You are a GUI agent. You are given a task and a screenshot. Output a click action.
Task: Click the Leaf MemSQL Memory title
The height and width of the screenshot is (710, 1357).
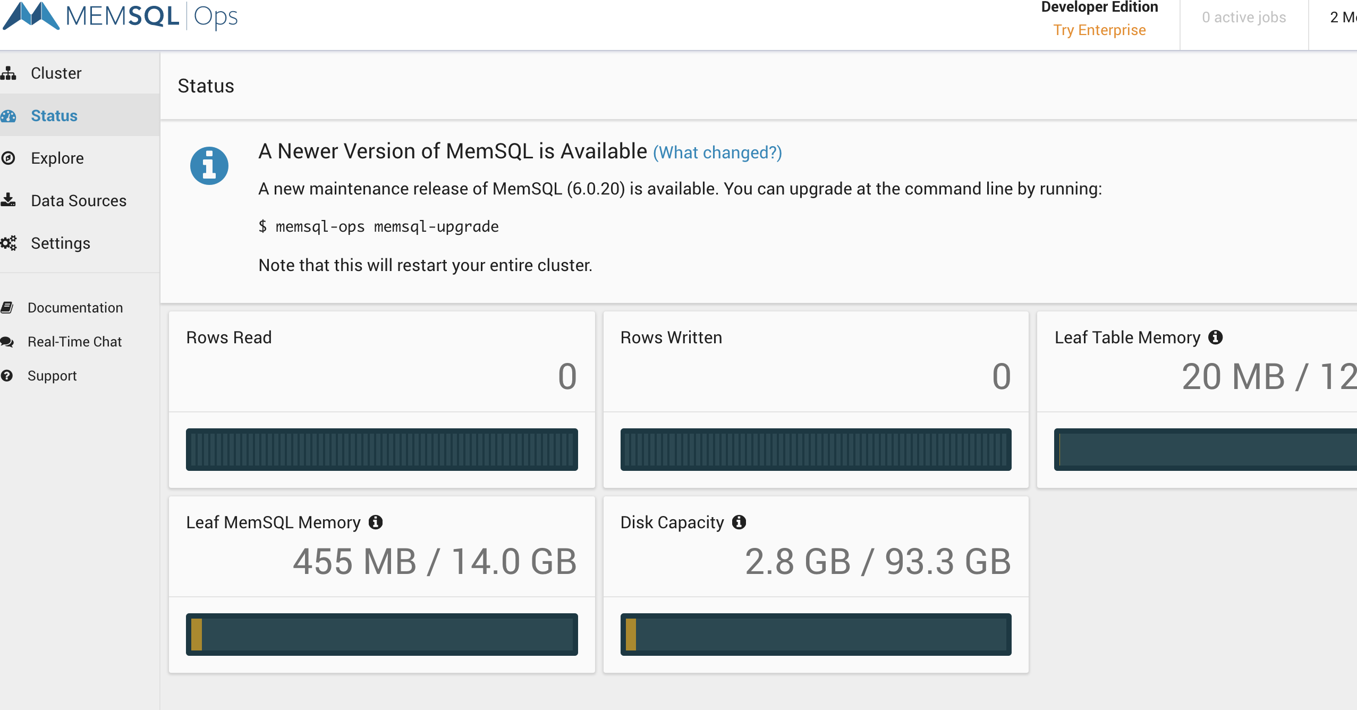273,522
